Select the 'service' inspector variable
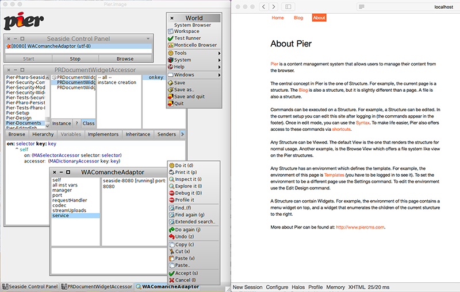The image size is (460, 292). [x=76, y=216]
